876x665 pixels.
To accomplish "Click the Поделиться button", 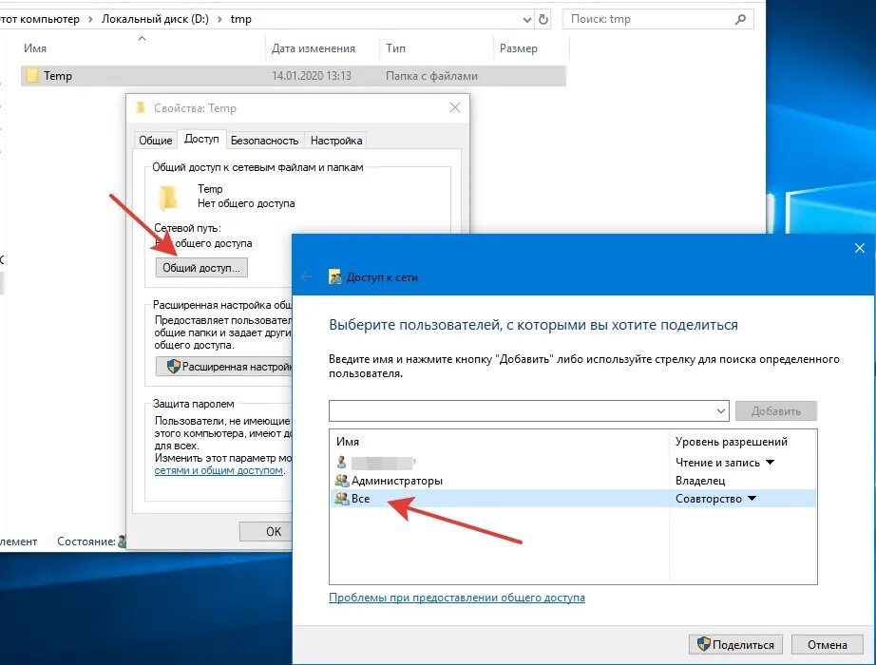I will coord(735,644).
